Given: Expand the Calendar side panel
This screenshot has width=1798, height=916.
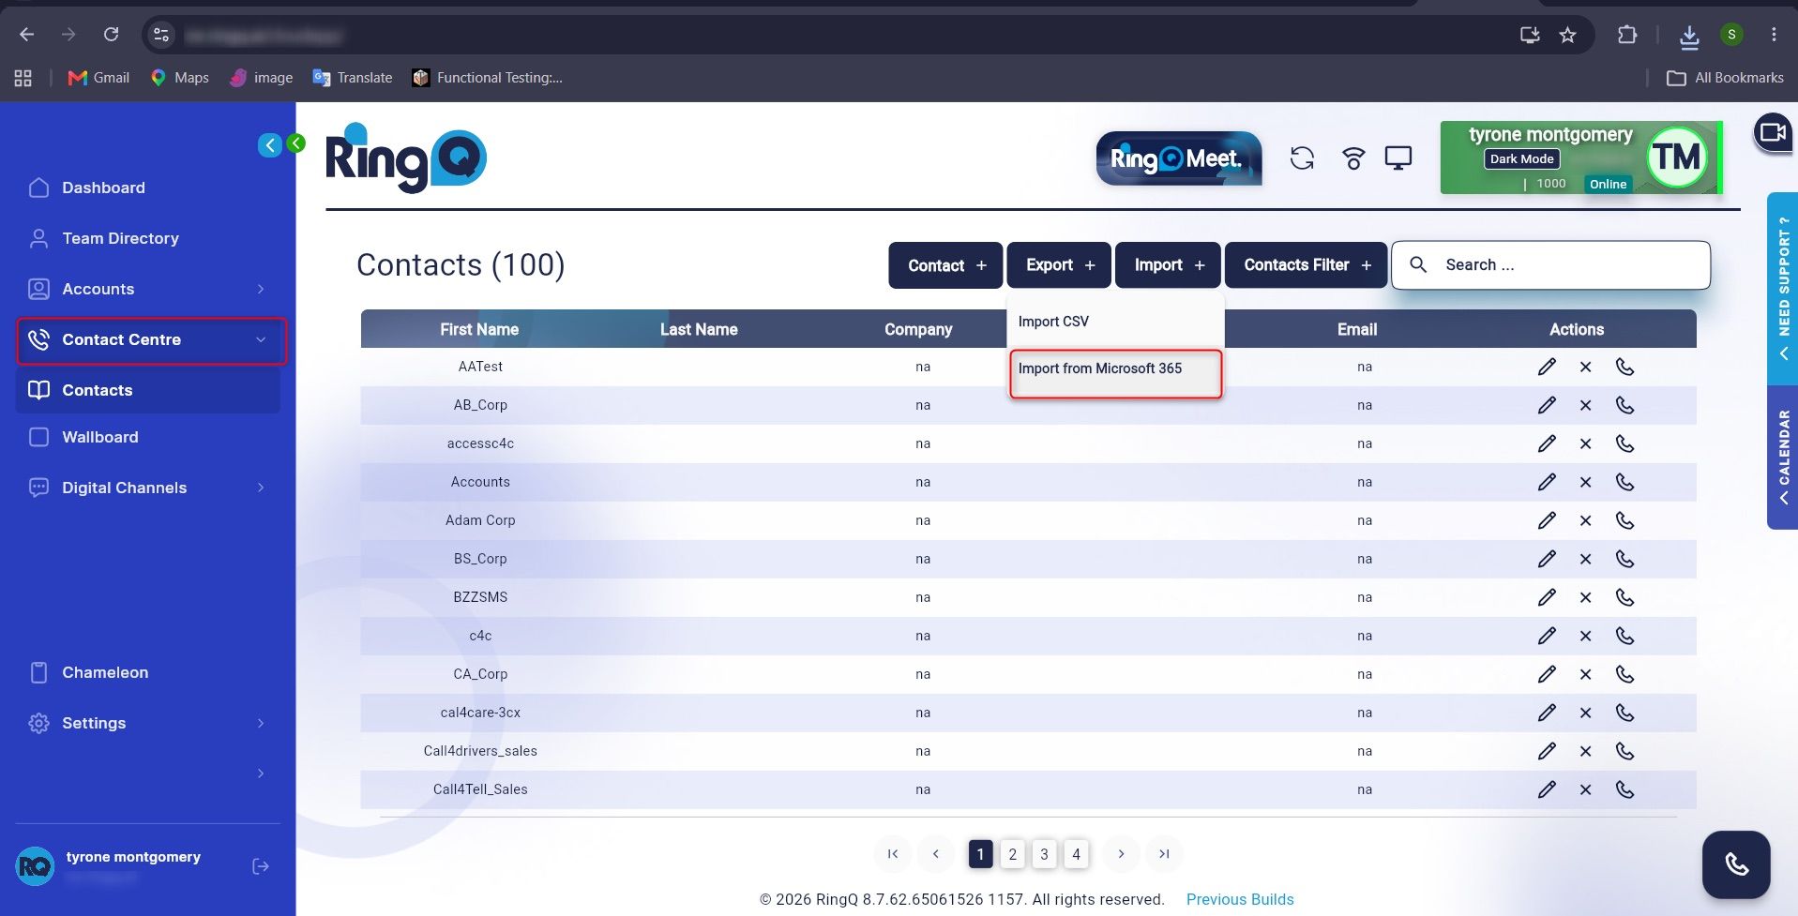Looking at the screenshot, I should (1782, 457).
